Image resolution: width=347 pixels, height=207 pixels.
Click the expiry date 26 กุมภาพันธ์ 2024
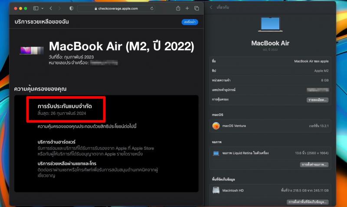click(x=69, y=113)
